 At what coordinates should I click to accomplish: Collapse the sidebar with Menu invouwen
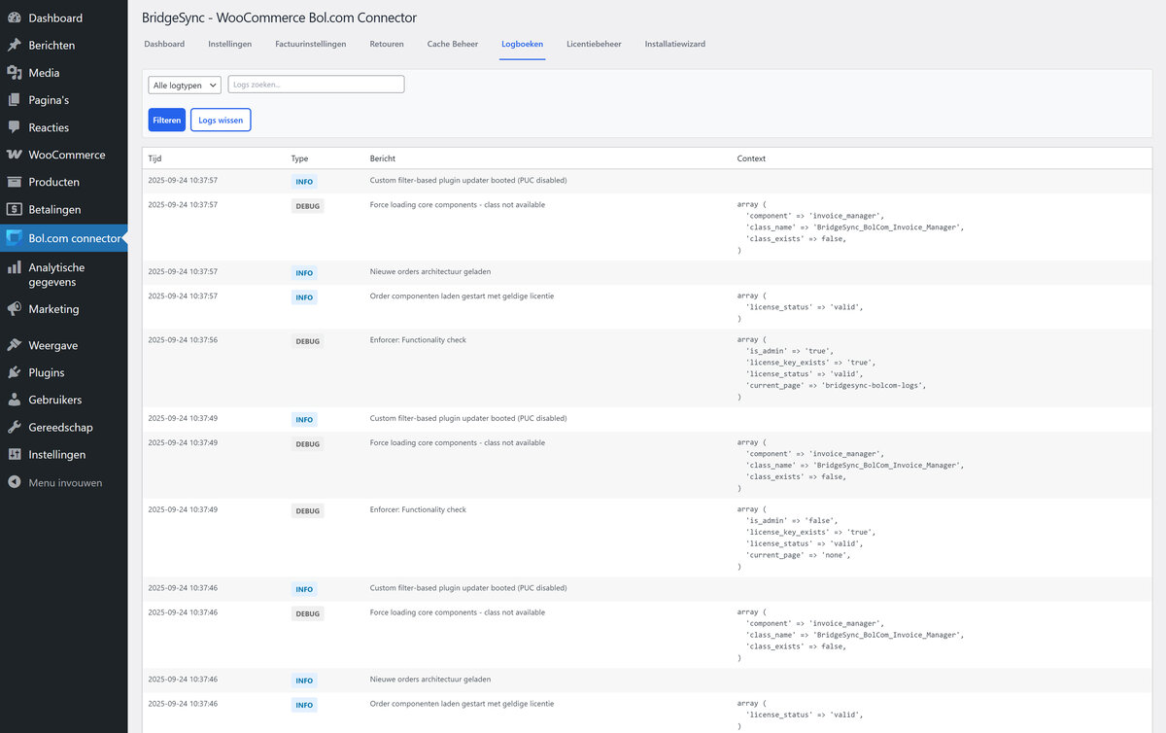tap(64, 482)
